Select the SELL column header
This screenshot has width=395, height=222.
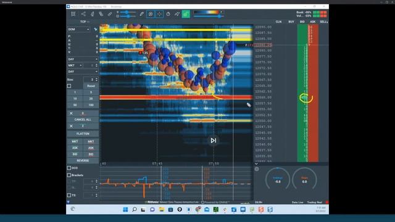point(323,22)
